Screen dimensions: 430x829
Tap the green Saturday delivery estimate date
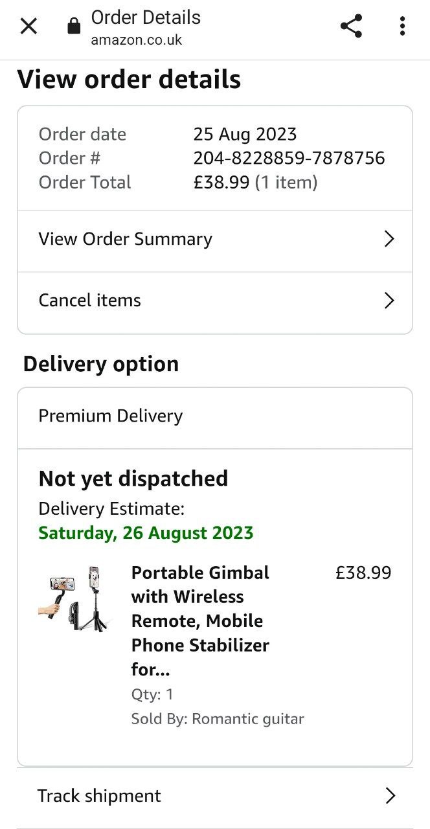146,533
